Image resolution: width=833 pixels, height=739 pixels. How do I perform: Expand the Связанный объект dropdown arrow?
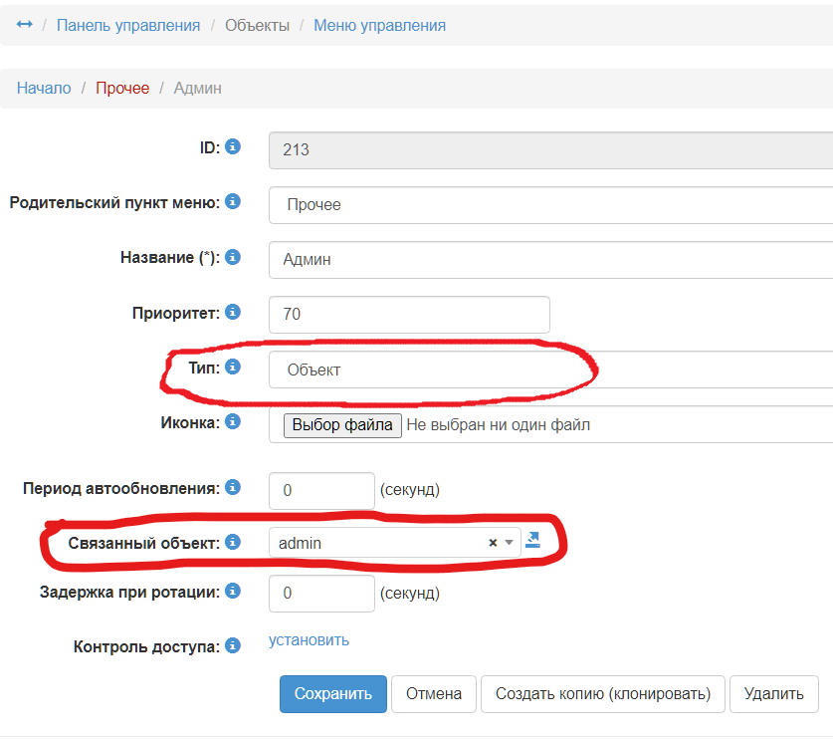[508, 543]
